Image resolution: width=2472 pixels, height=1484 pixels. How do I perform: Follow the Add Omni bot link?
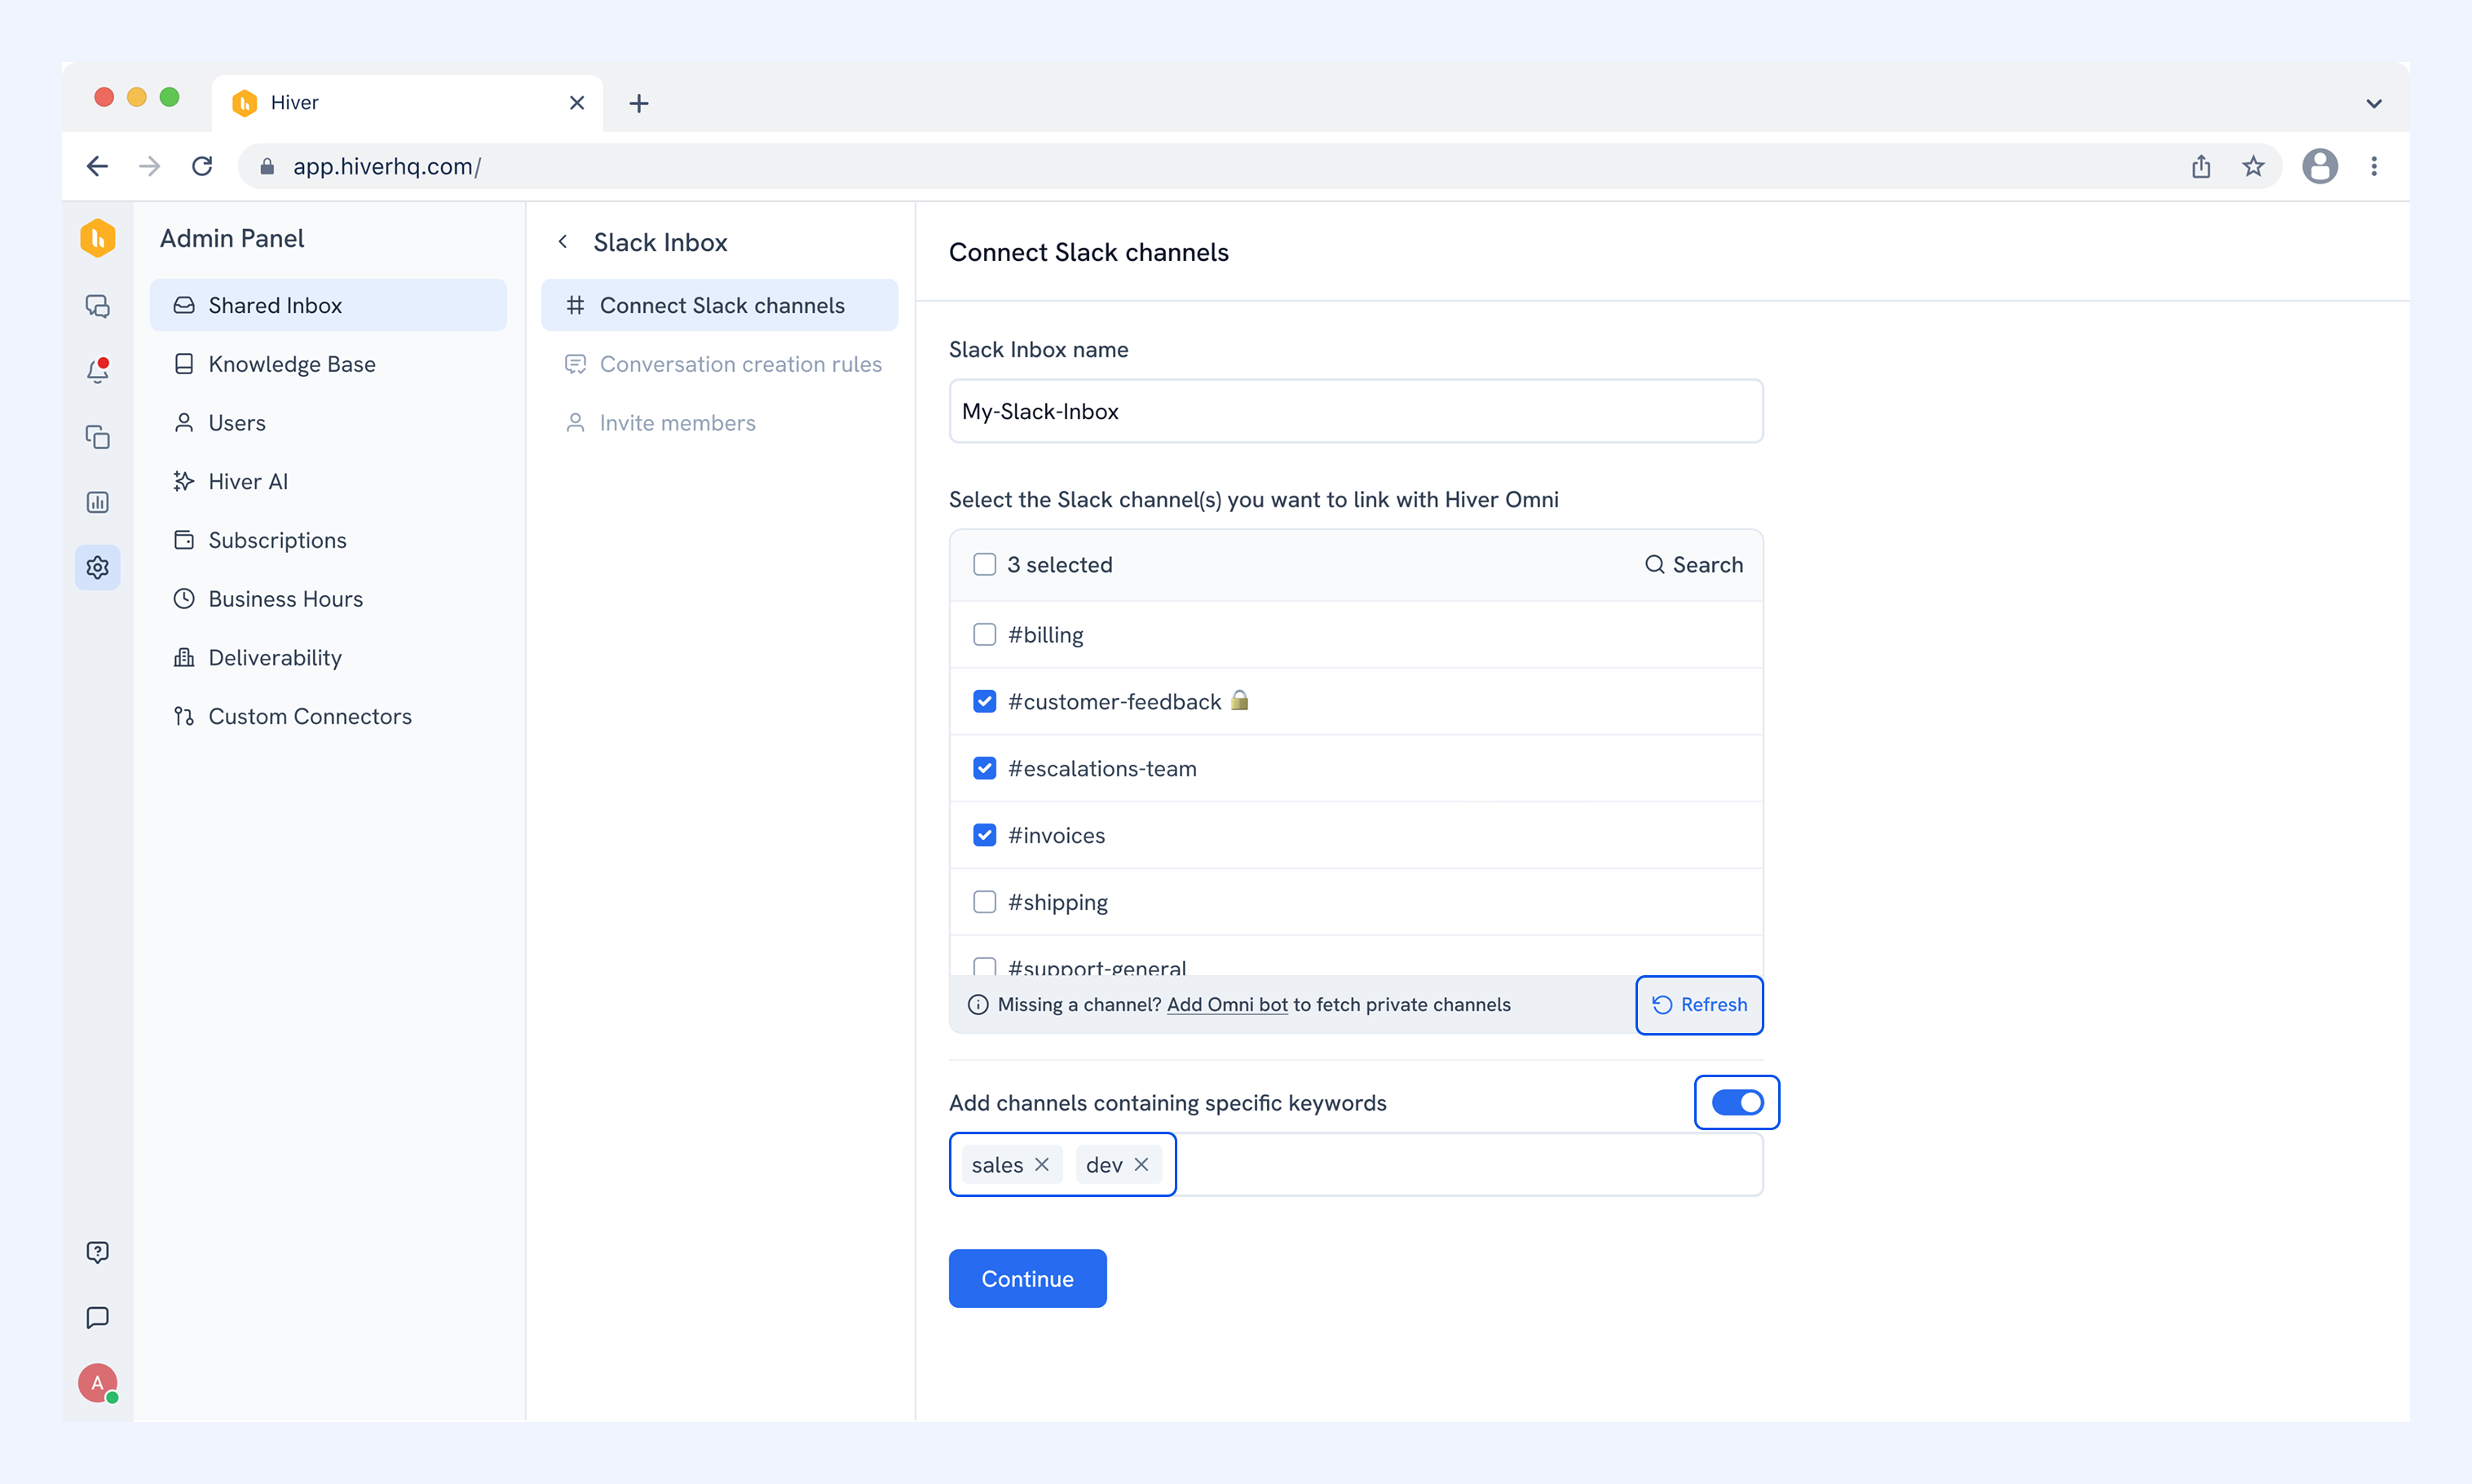tap(1226, 1004)
